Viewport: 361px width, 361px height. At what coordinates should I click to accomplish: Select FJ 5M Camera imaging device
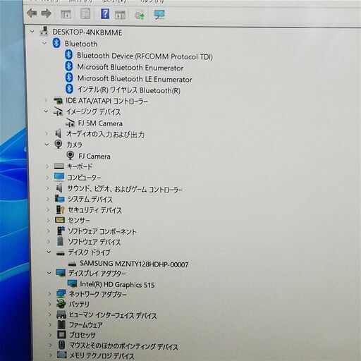(x=100, y=123)
